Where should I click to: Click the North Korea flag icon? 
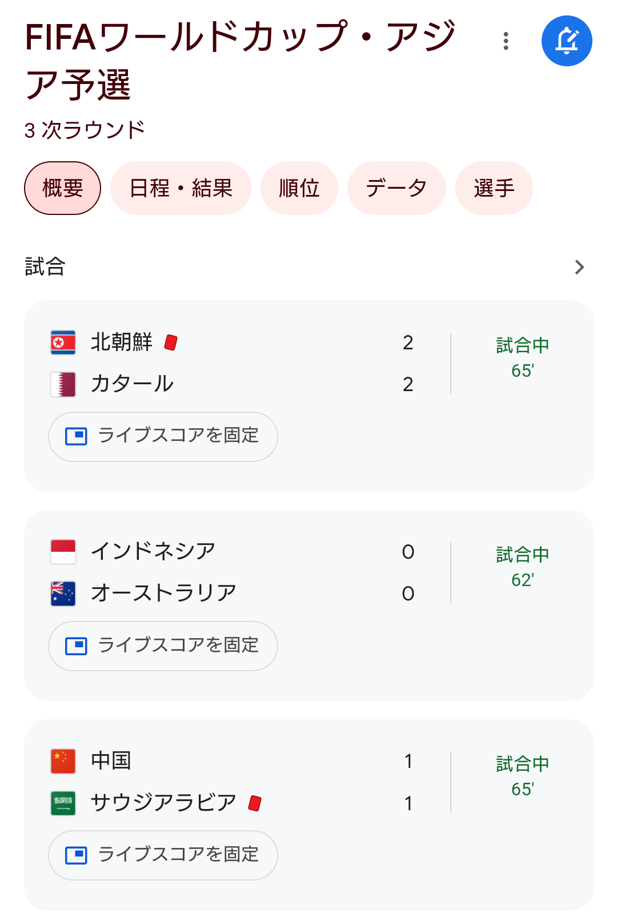pyautogui.click(x=63, y=342)
